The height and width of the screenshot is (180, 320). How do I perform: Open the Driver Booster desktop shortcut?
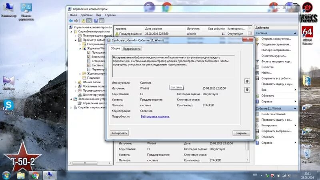click(307, 12)
